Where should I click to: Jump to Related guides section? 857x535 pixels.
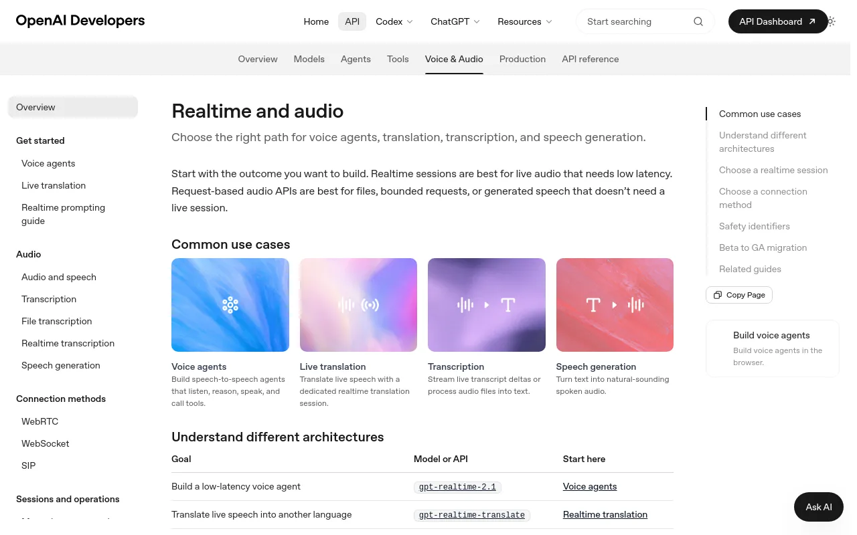(750, 269)
